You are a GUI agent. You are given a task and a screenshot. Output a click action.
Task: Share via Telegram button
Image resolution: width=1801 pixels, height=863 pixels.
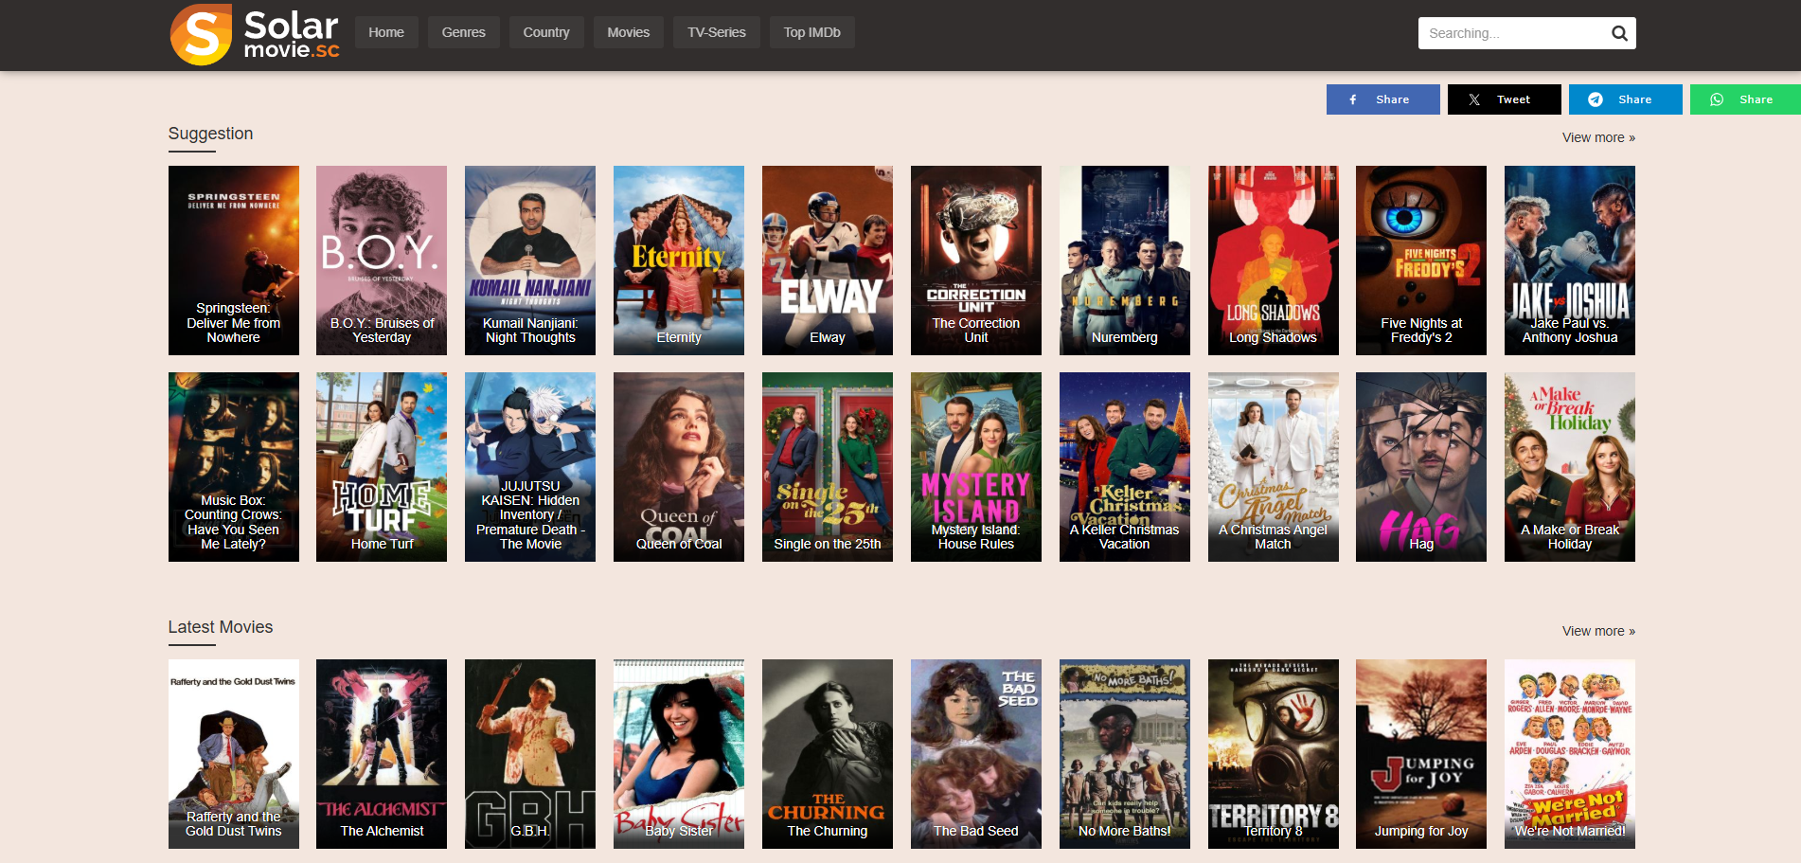[x=1625, y=99]
